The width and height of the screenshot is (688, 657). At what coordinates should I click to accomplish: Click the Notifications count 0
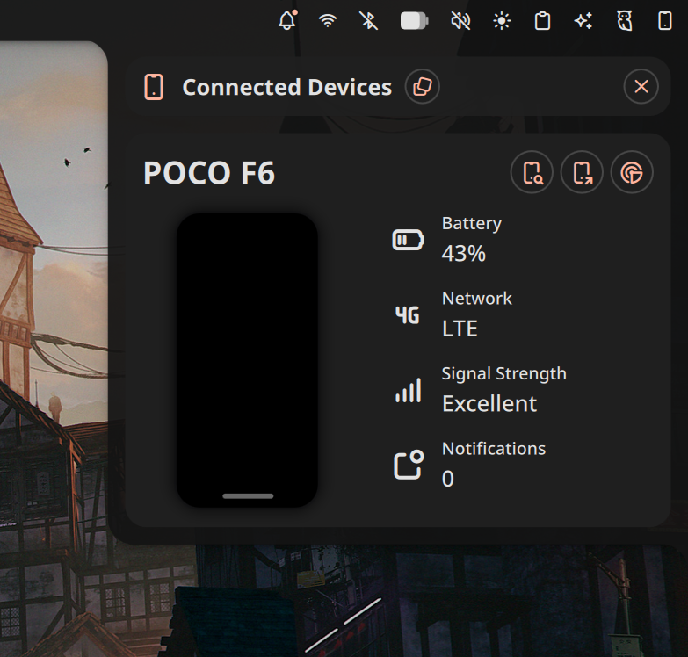(x=448, y=479)
